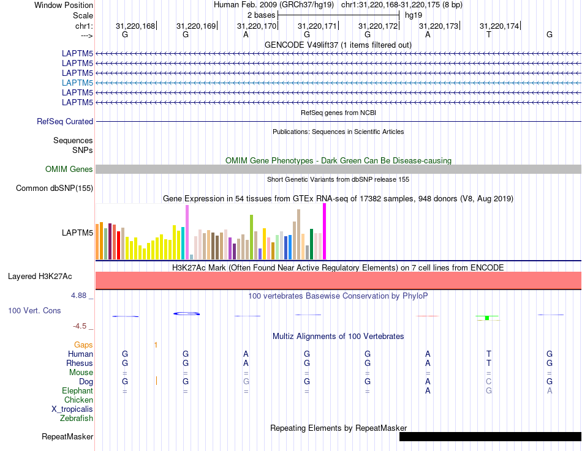
Task: Click the tall magenta bar in GTEx chart
Action: pos(325,231)
